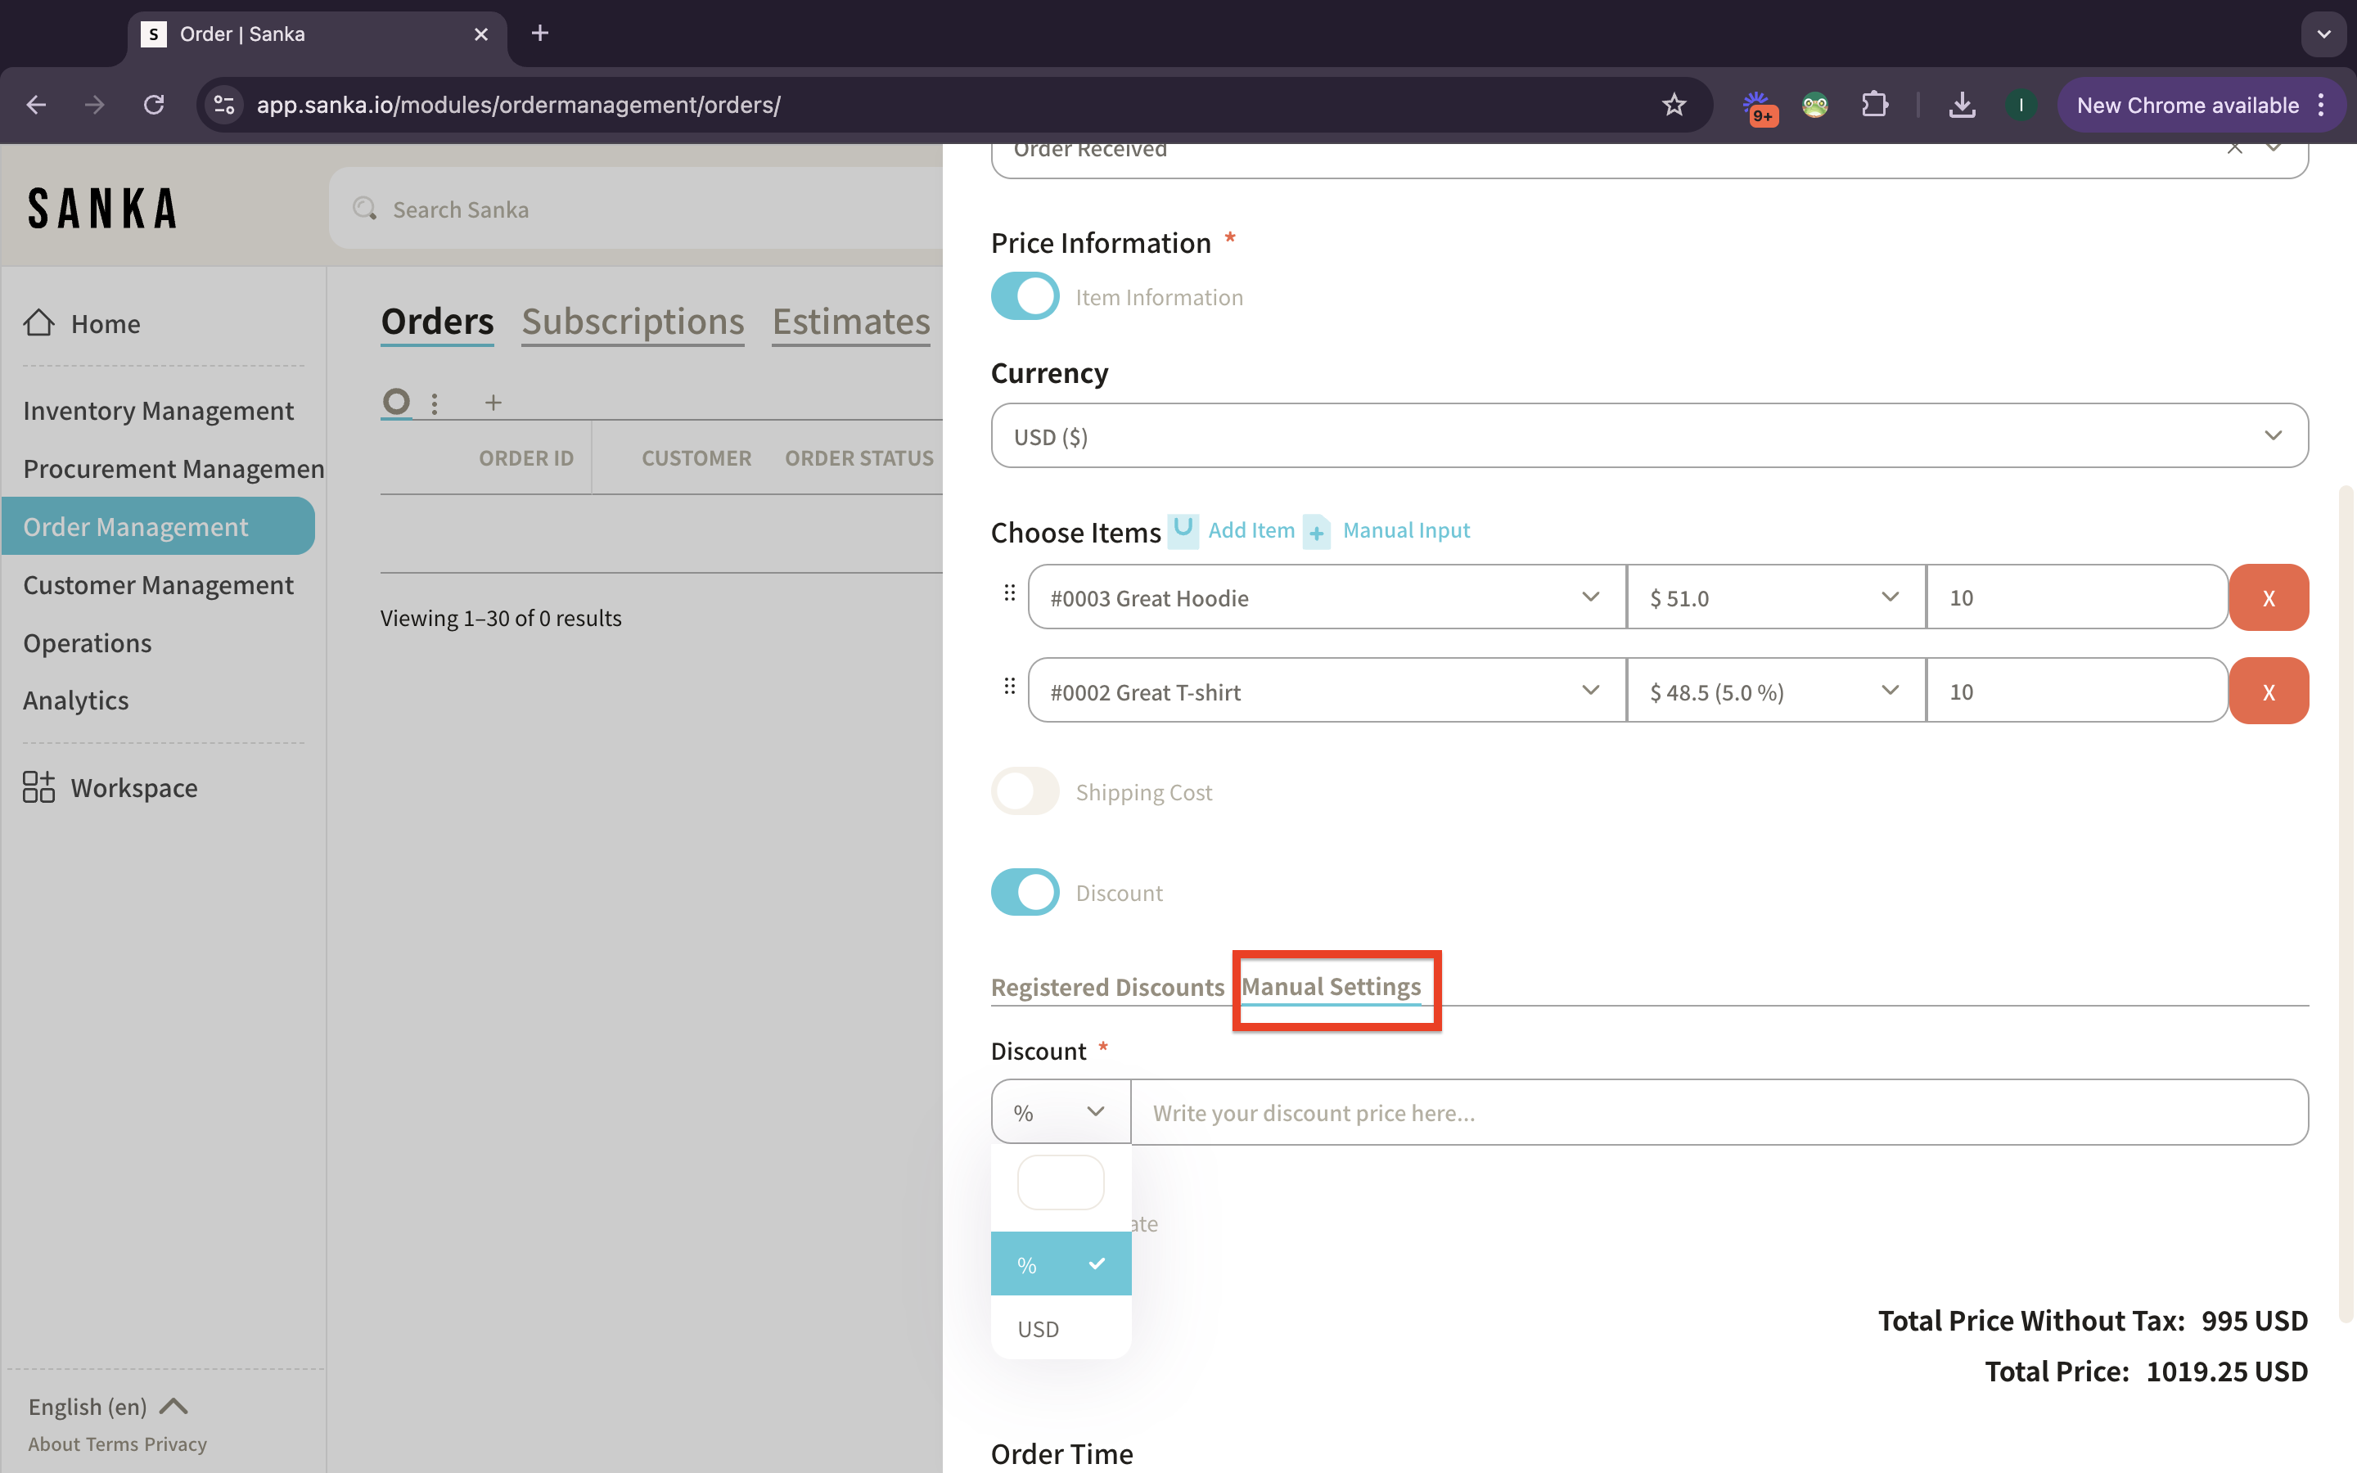Viewport: 2357px width, 1473px height.
Task: Disable the Discount toggle
Action: click(x=1025, y=892)
